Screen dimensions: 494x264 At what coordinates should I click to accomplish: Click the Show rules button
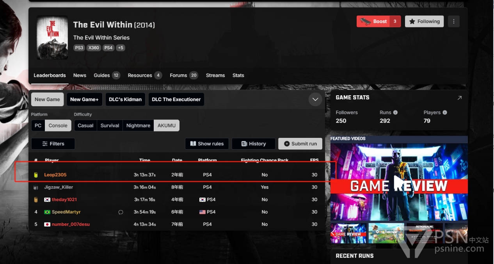click(x=207, y=144)
